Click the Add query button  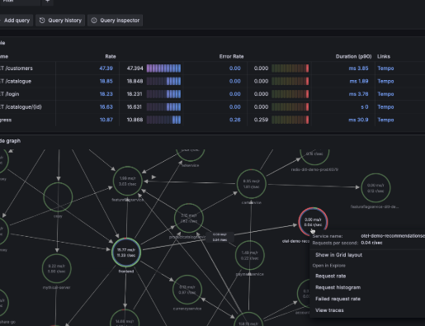(16, 21)
